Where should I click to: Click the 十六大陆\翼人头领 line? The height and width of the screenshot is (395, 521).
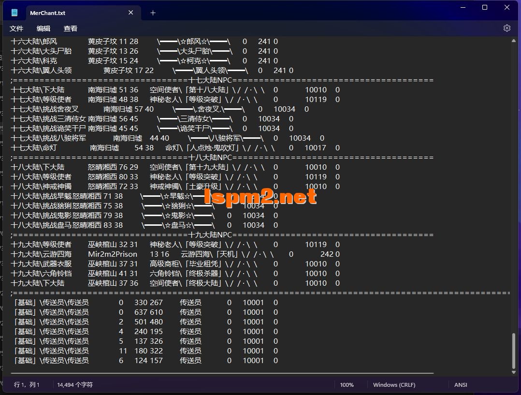(152, 71)
